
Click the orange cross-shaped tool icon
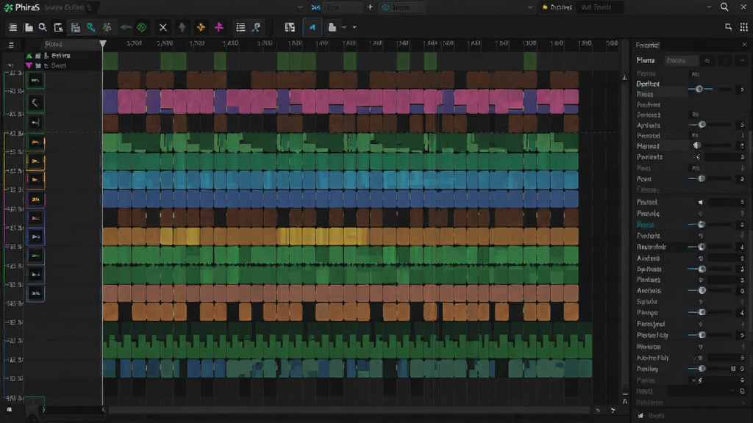[x=201, y=27]
